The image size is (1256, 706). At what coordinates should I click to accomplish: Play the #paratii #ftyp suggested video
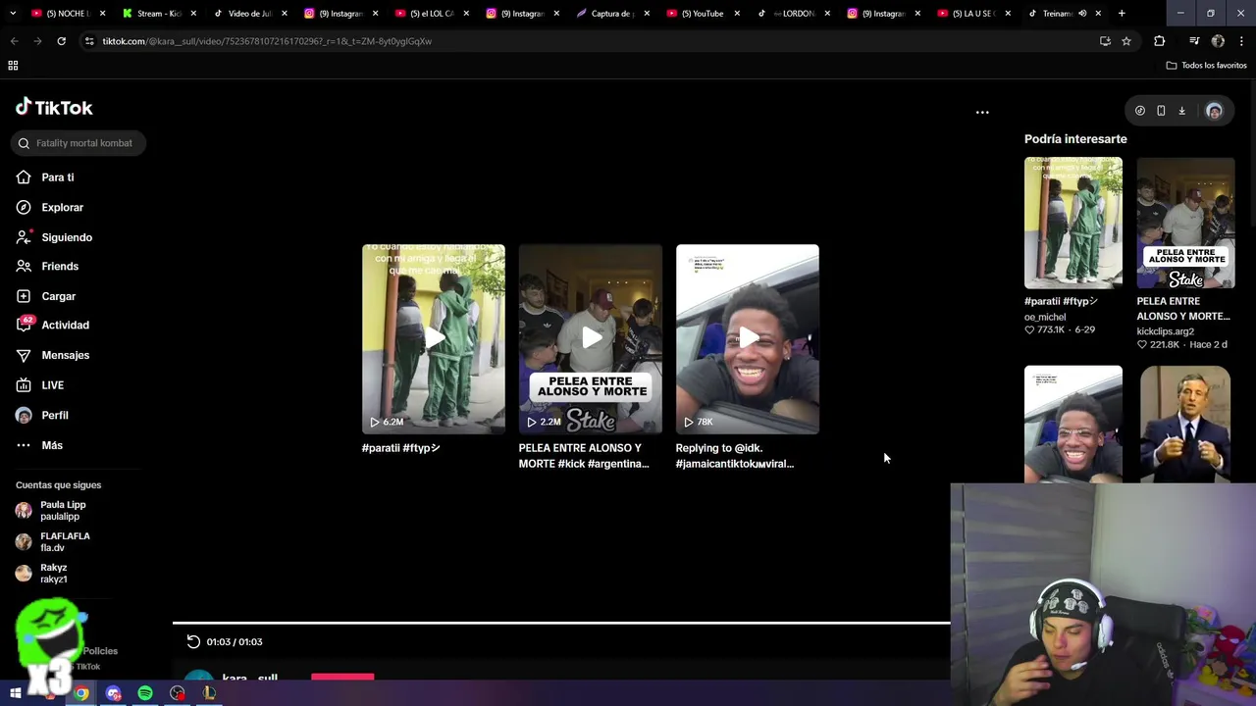pos(434,338)
